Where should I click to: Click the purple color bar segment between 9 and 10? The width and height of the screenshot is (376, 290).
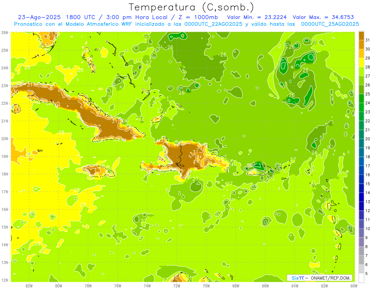362,233
